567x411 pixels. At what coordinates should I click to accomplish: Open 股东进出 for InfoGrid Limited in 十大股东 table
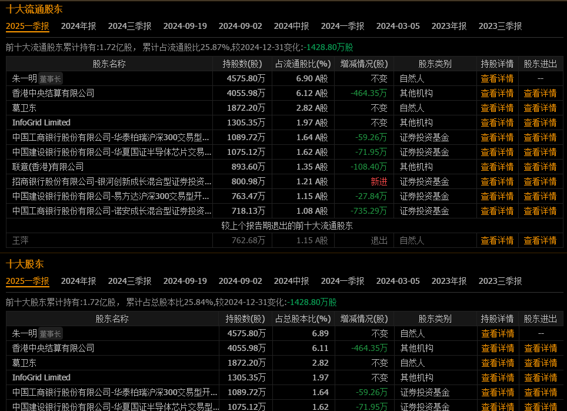tap(541, 377)
